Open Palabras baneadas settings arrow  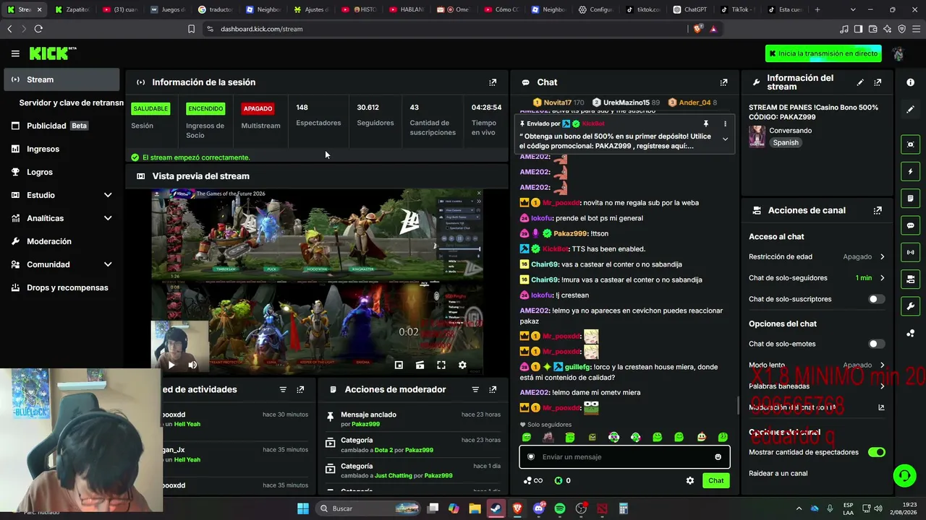pos(882,386)
